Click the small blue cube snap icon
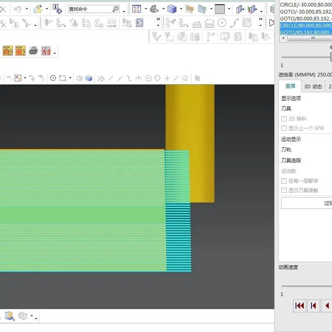The height and width of the screenshot is (332, 332). pyautogui.click(x=88, y=78)
